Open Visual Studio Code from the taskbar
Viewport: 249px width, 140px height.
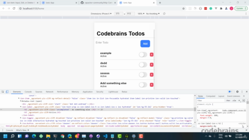[105, 136]
